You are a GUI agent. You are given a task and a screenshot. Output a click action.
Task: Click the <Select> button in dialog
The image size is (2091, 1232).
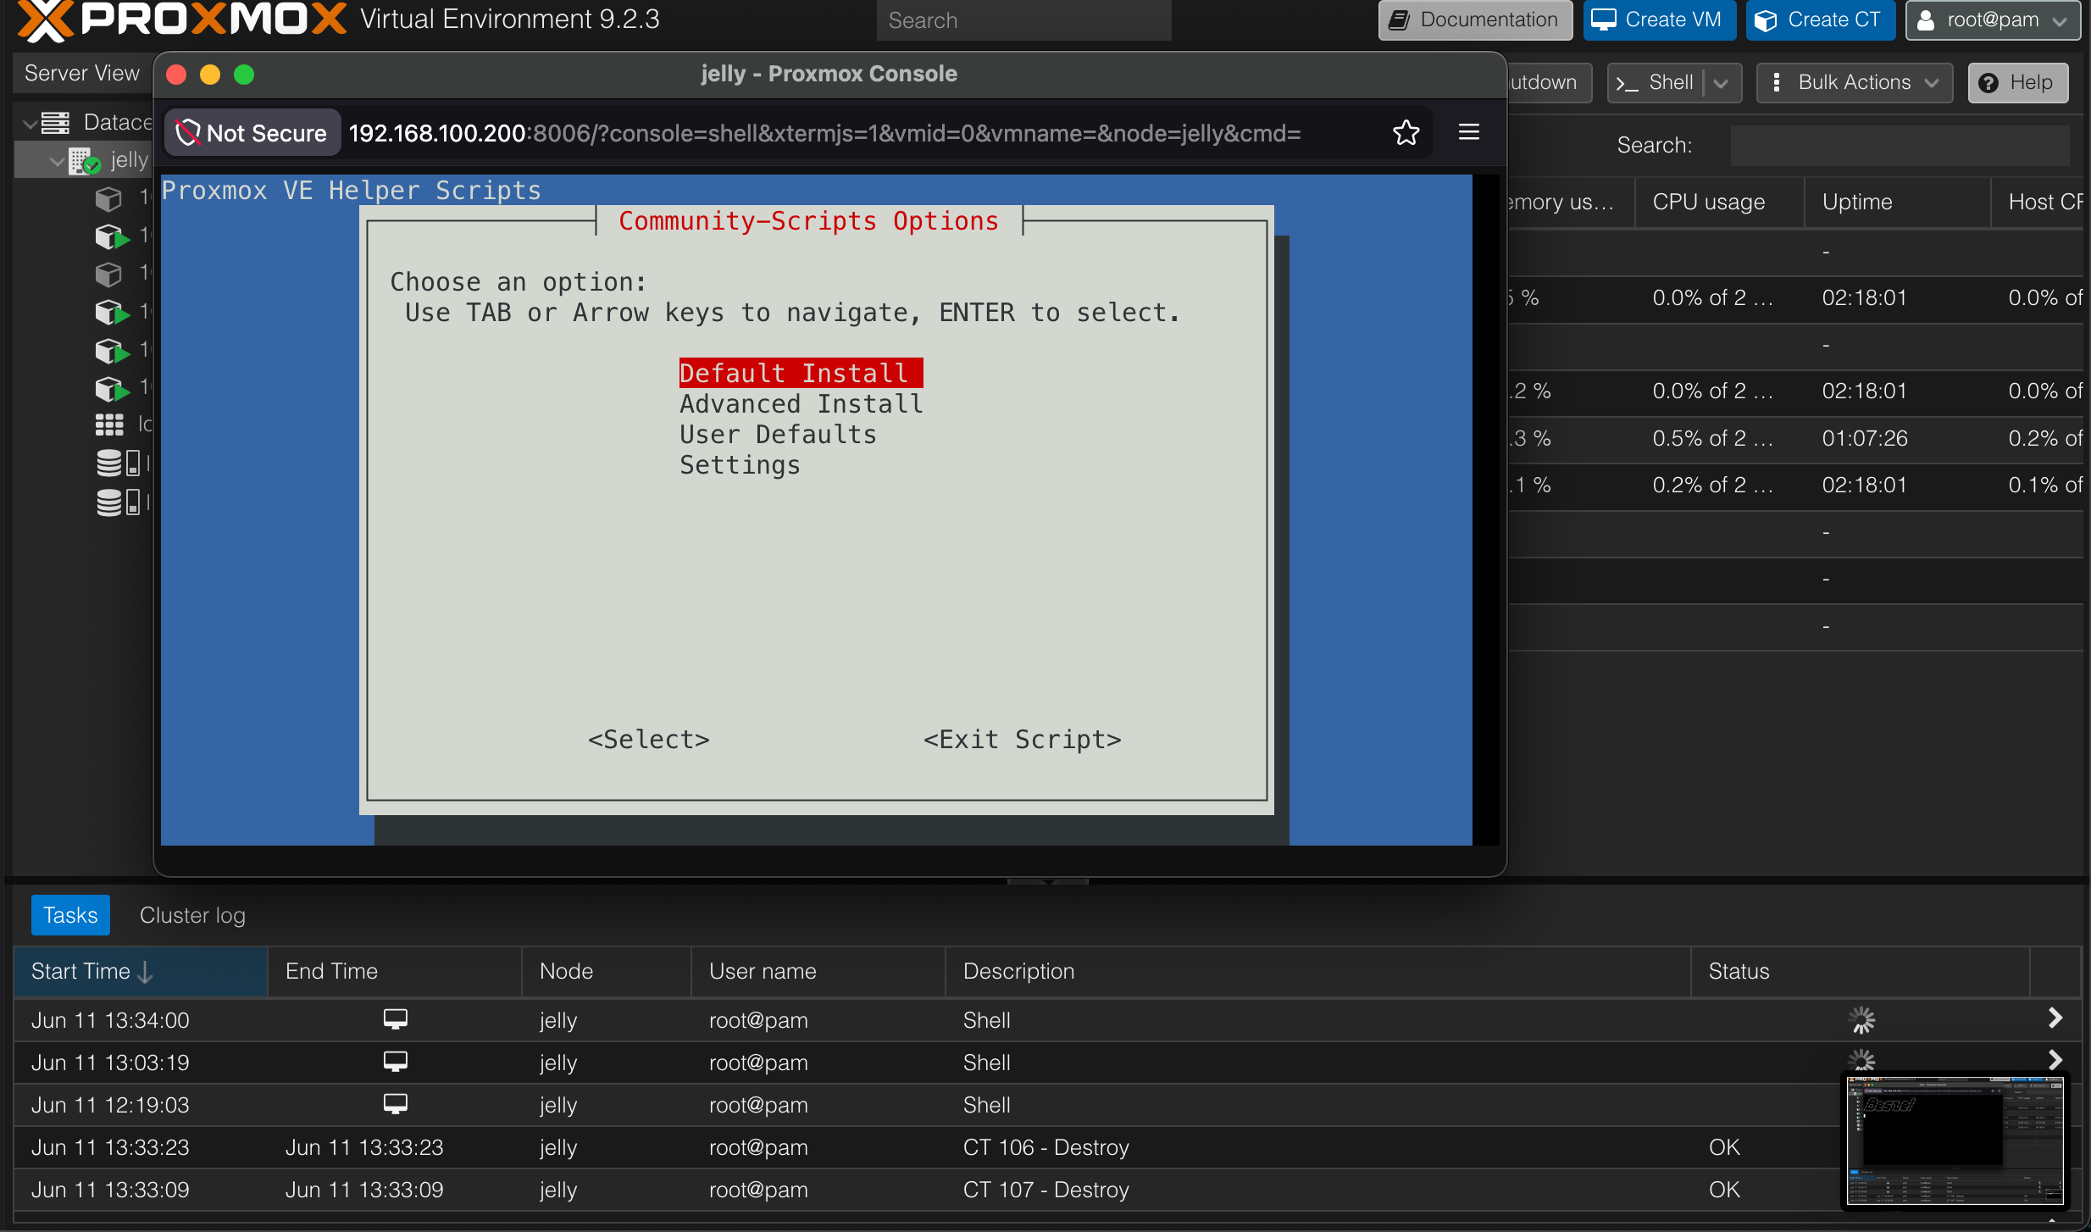pyautogui.click(x=649, y=739)
